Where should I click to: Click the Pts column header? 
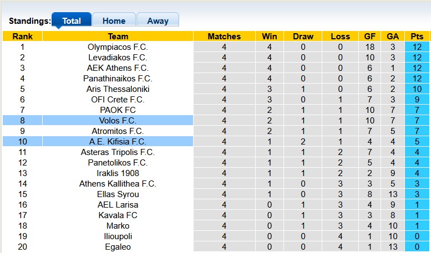417,37
